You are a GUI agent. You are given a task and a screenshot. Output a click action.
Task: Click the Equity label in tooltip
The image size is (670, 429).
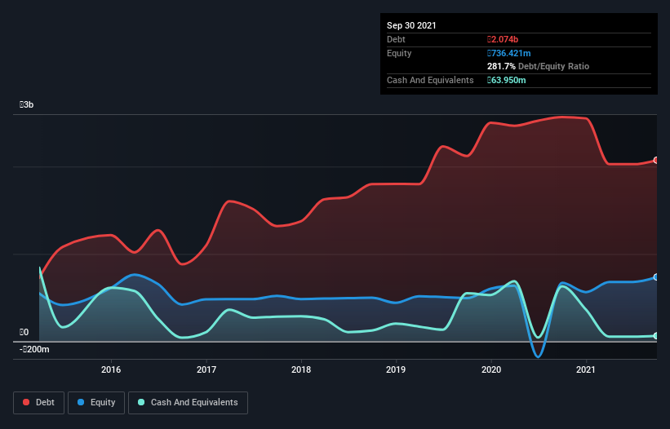pyautogui.click(x=399, y=53)
